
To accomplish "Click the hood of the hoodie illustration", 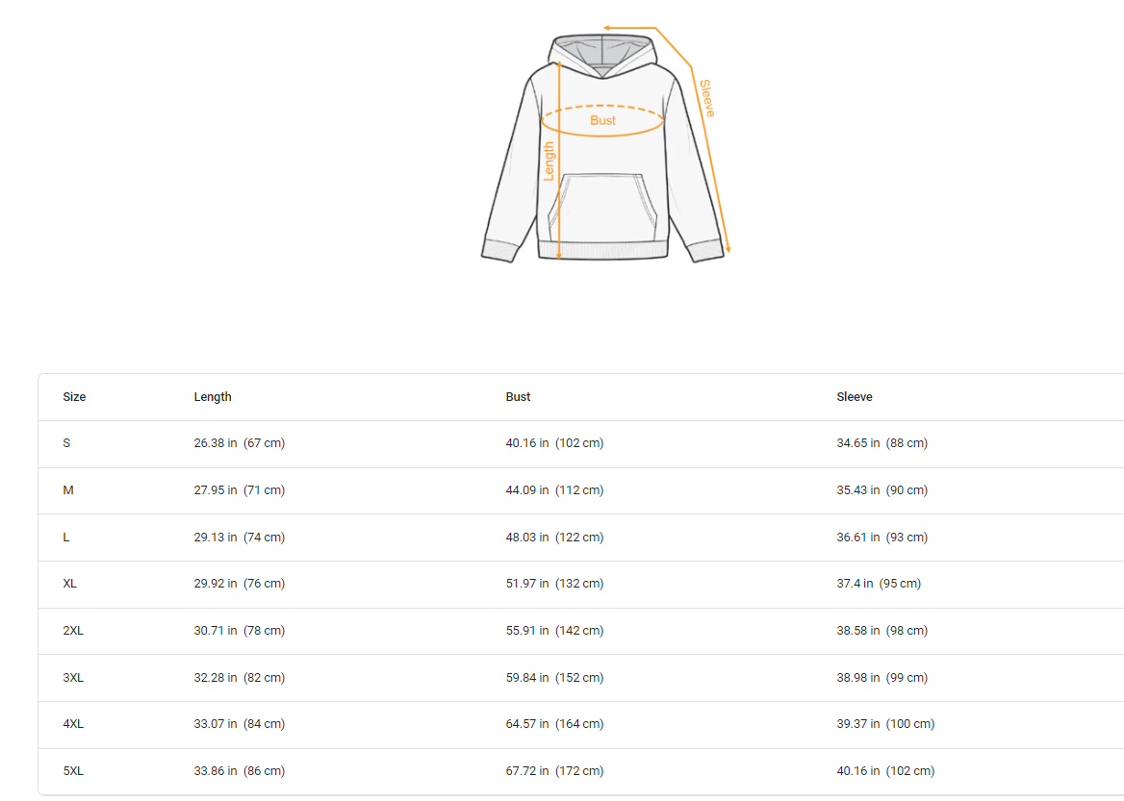I will pos(602,50).
